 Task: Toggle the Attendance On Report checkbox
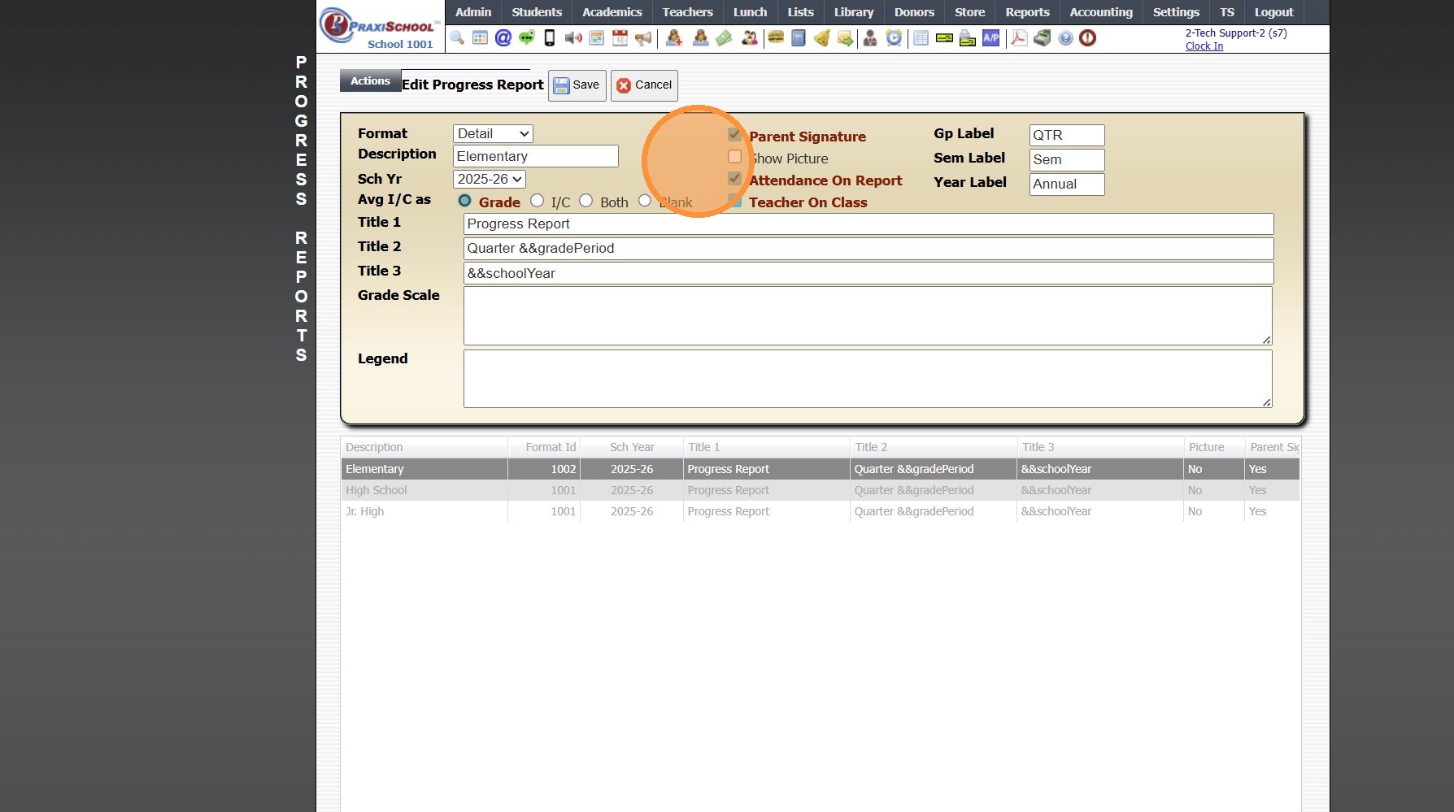tap(734, 179)
